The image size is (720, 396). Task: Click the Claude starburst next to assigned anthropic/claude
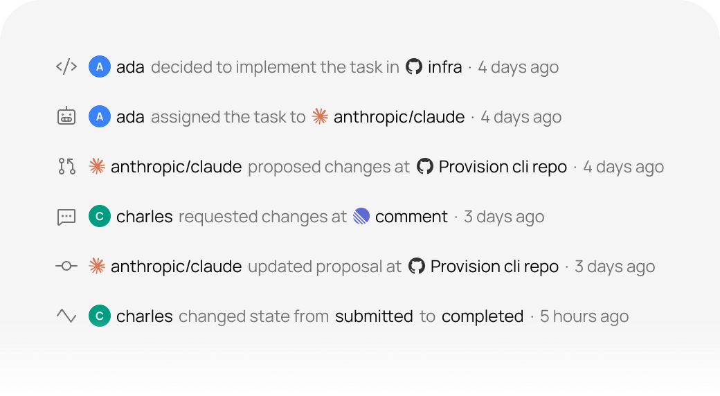click(320, 116)
